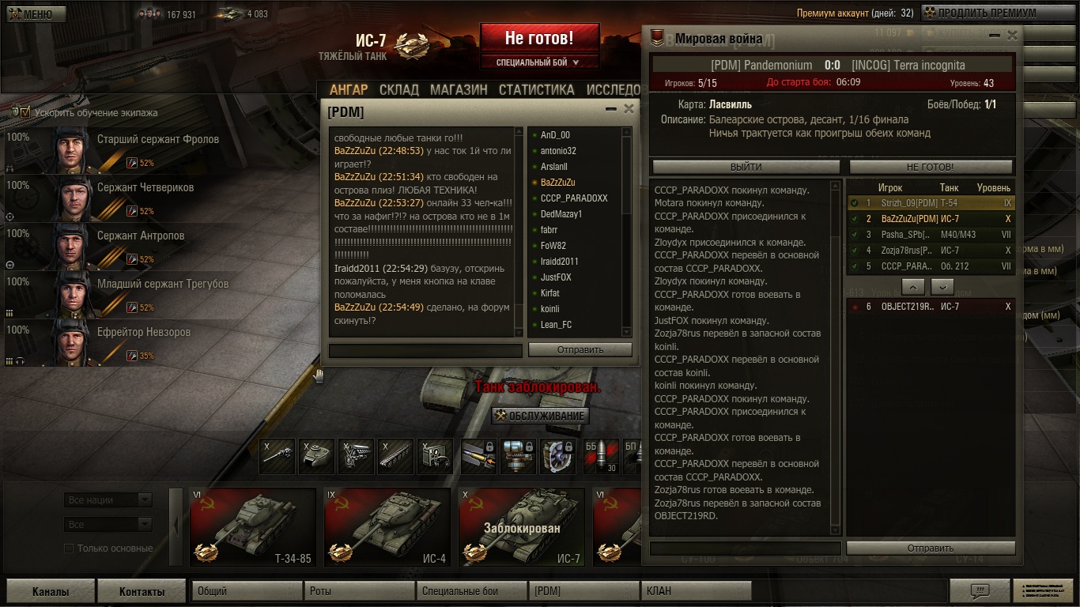Image resolution: width=1080 pixels, height=607 pixels.
Task: Click 'Обслуживание' service button
Action: [540, 417]
